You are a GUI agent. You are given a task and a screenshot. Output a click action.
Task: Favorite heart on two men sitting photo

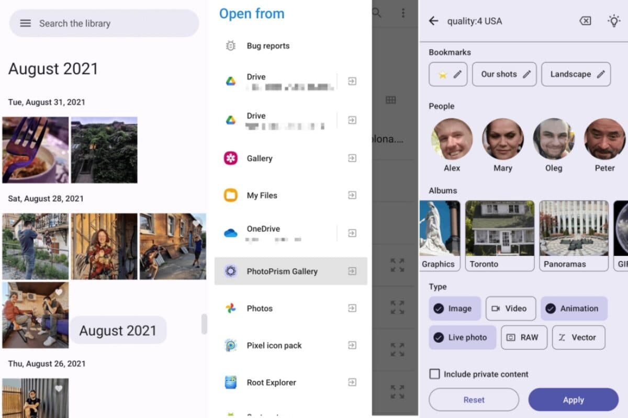tap(59, 292)
